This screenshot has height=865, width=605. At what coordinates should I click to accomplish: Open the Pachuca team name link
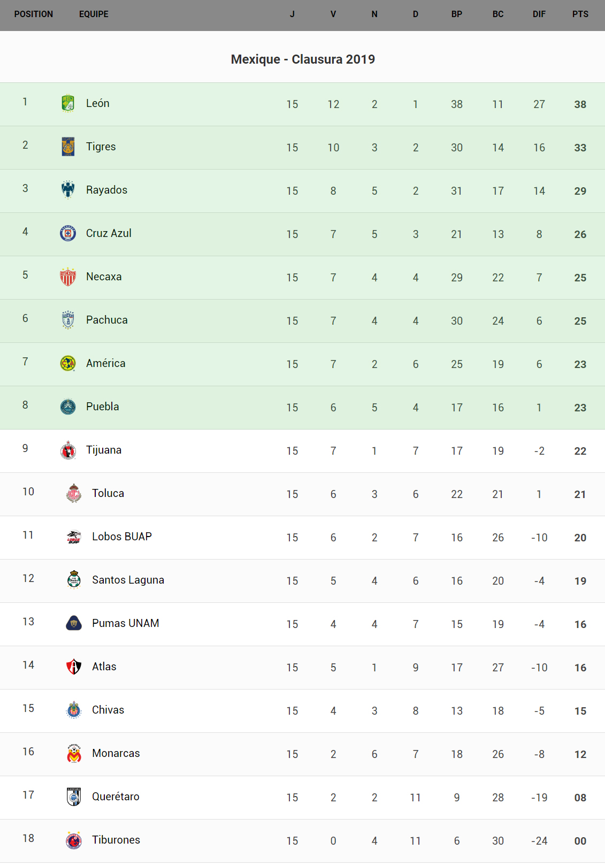click(x=107, y=320)
